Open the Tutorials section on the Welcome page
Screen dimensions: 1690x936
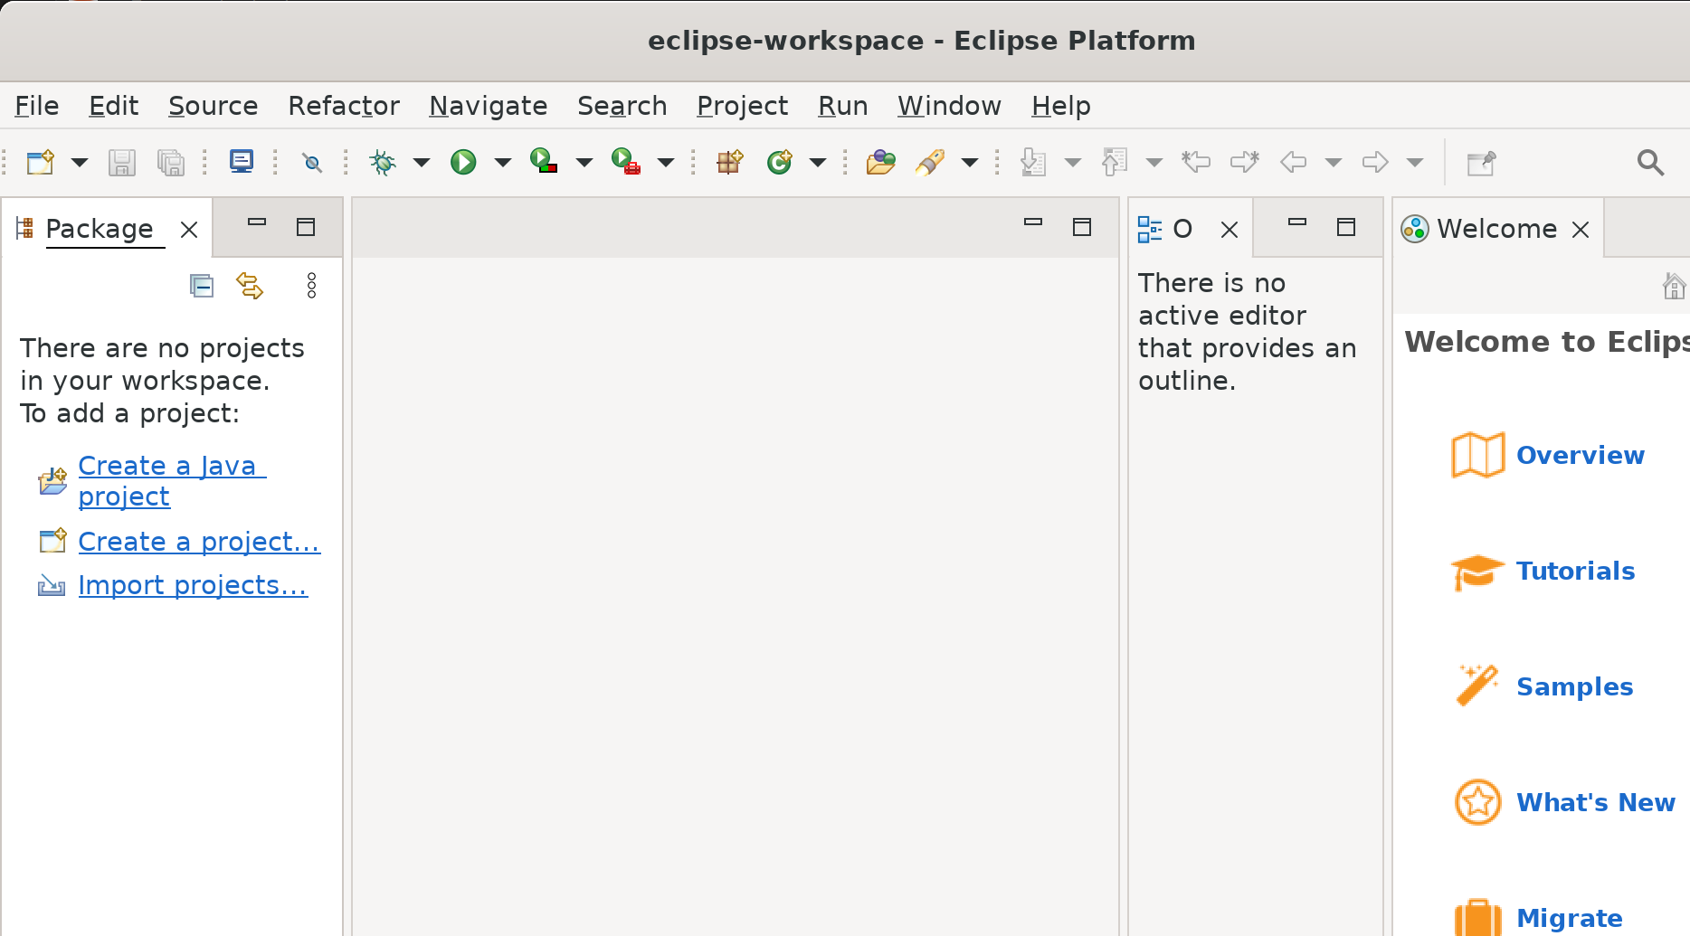(1575, 571)
